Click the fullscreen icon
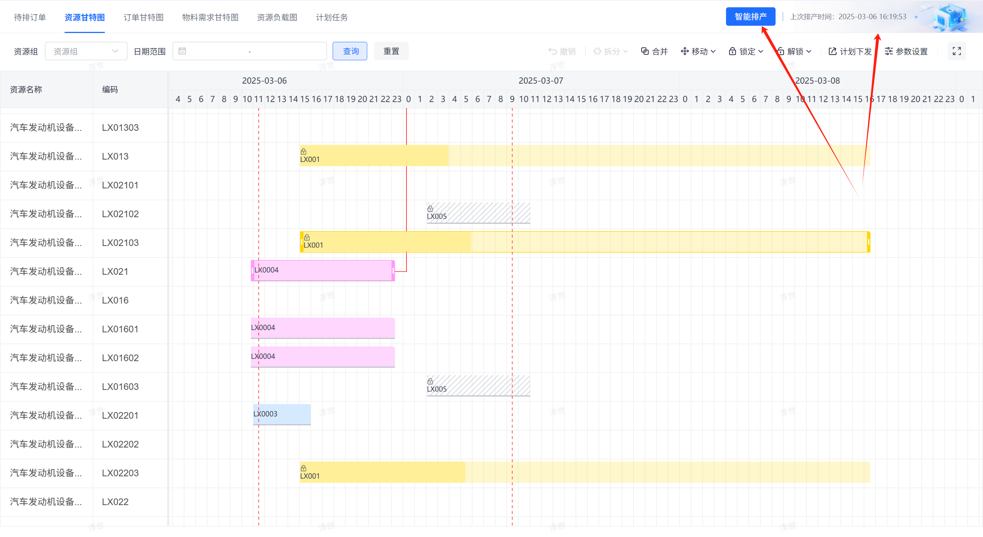 pyautogui.click(x=957, y=51)
